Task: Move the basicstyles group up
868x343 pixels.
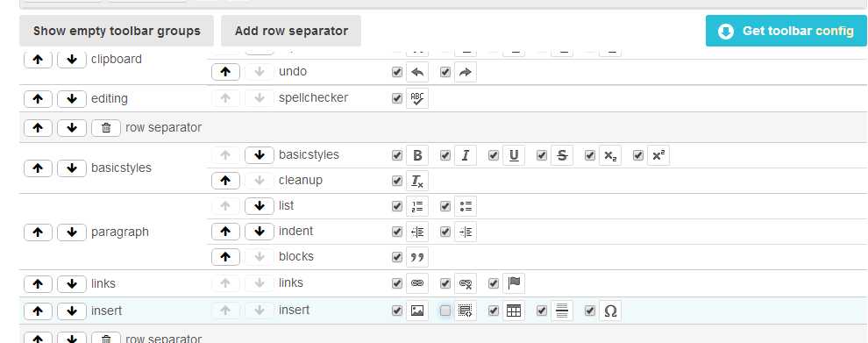Action: (x=39, y=168)
